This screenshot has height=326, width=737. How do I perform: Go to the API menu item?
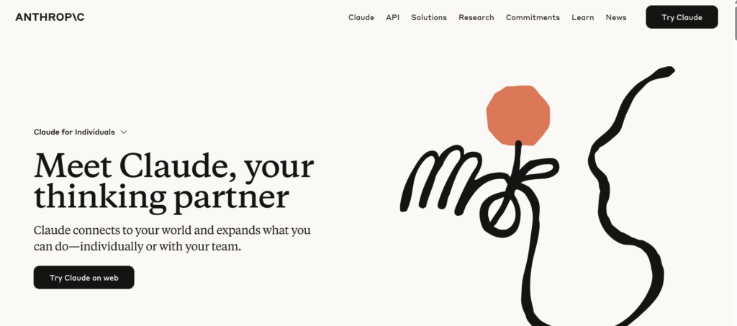392,17
